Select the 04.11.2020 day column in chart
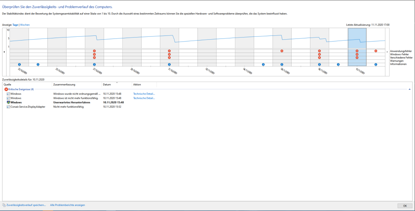The width and height of the screenshot is (415, 211). (244, 47)
